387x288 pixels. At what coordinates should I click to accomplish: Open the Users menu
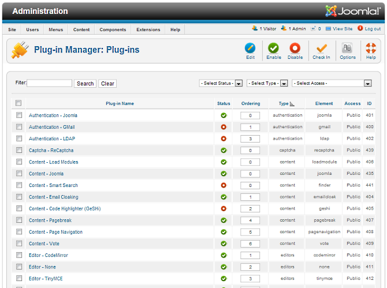click(x=32, y=29)
